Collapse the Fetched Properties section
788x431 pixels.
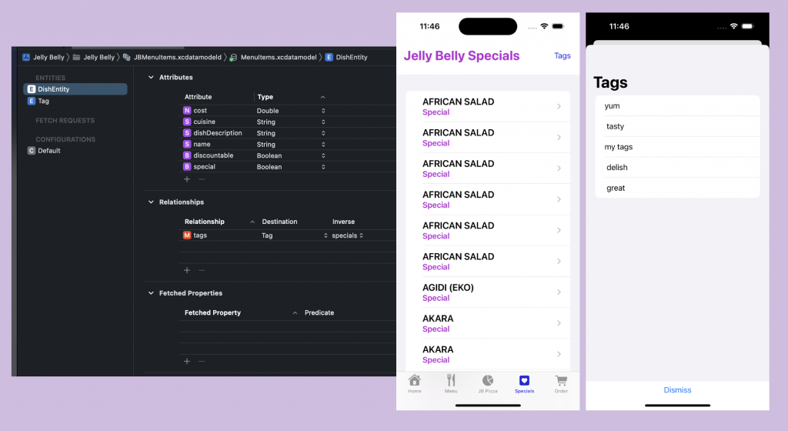click(151, 293)
